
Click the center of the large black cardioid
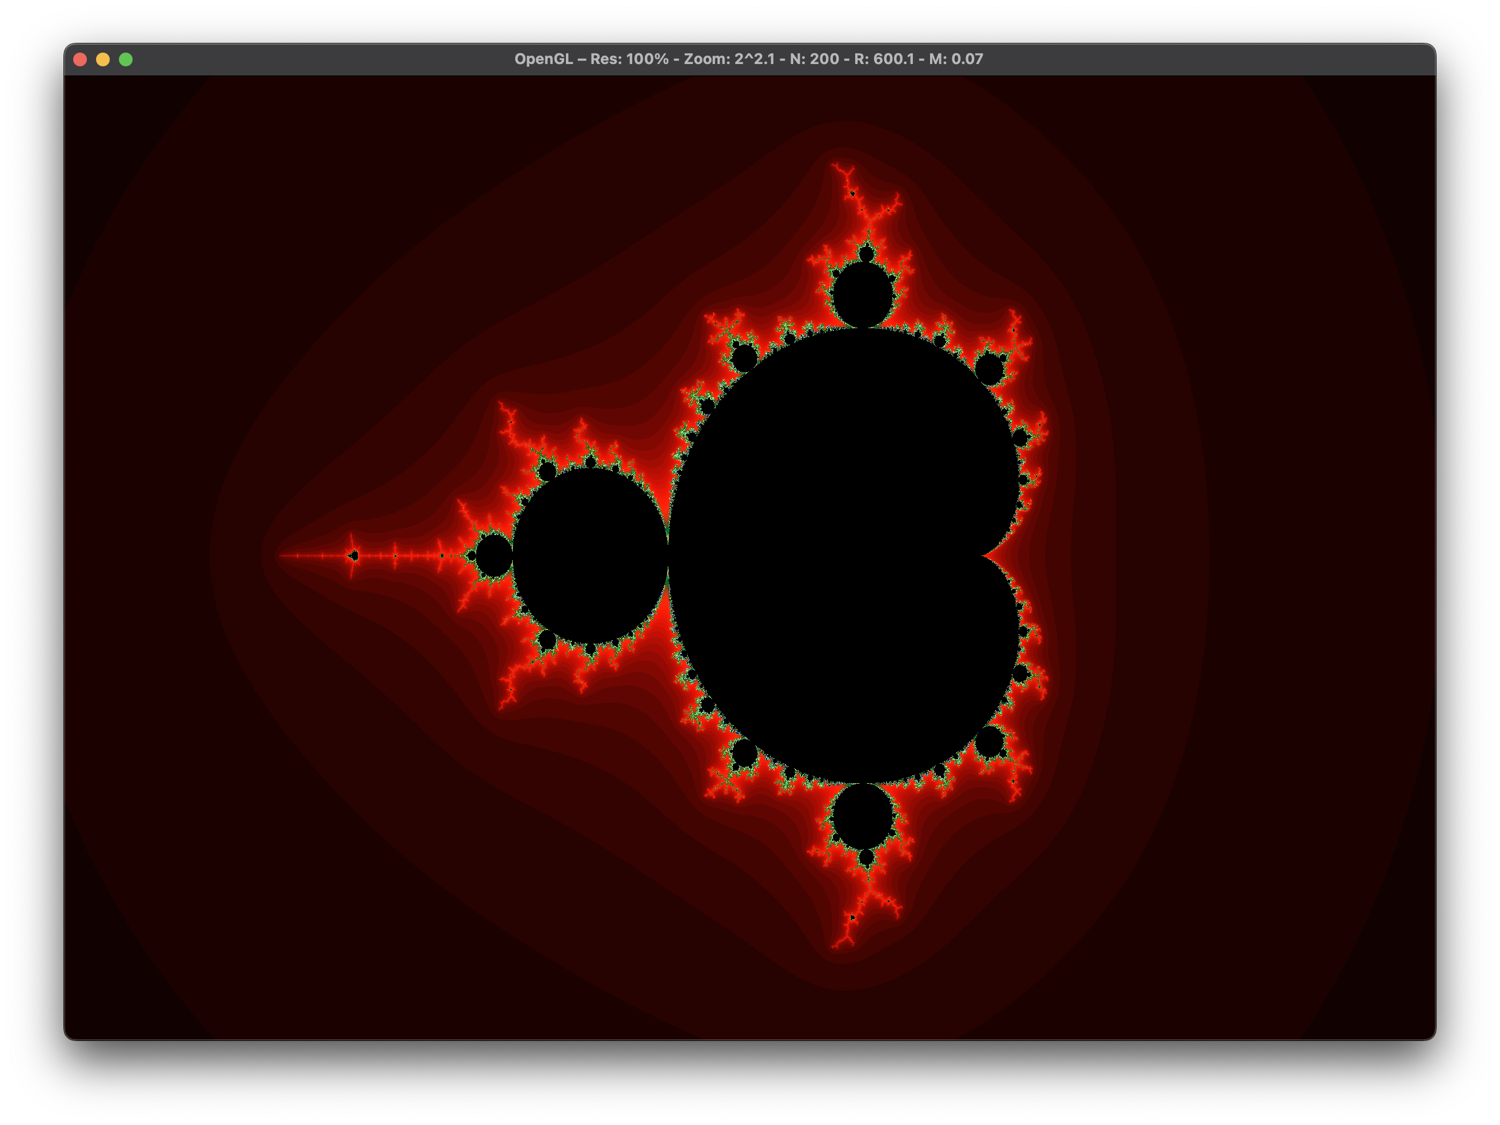point(848,556)
